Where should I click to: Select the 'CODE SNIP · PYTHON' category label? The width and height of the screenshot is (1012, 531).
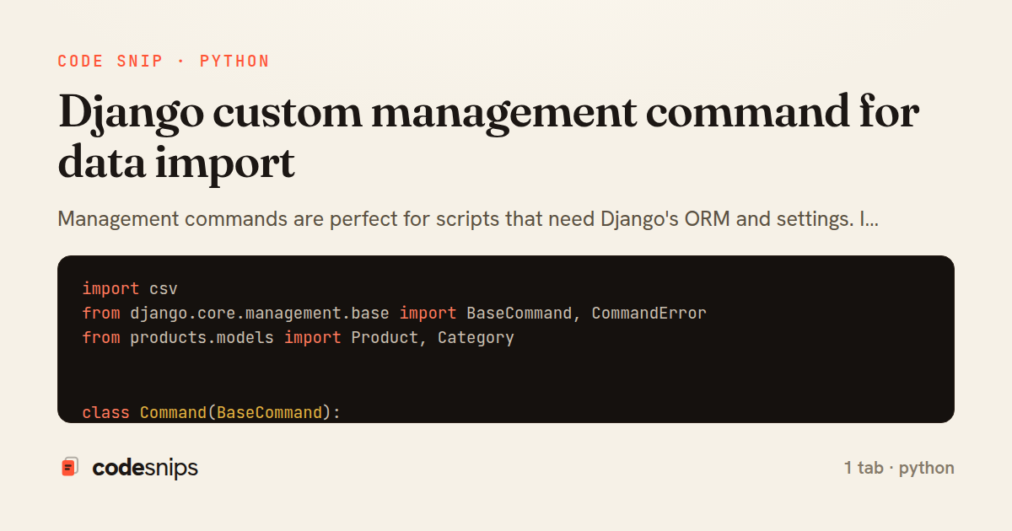pyautogui.click(x=164, y=61)
